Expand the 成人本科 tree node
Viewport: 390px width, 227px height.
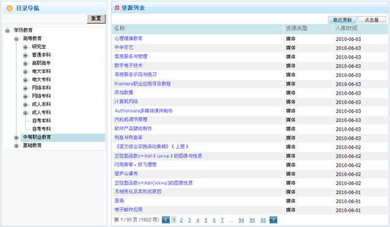point(26,104)
